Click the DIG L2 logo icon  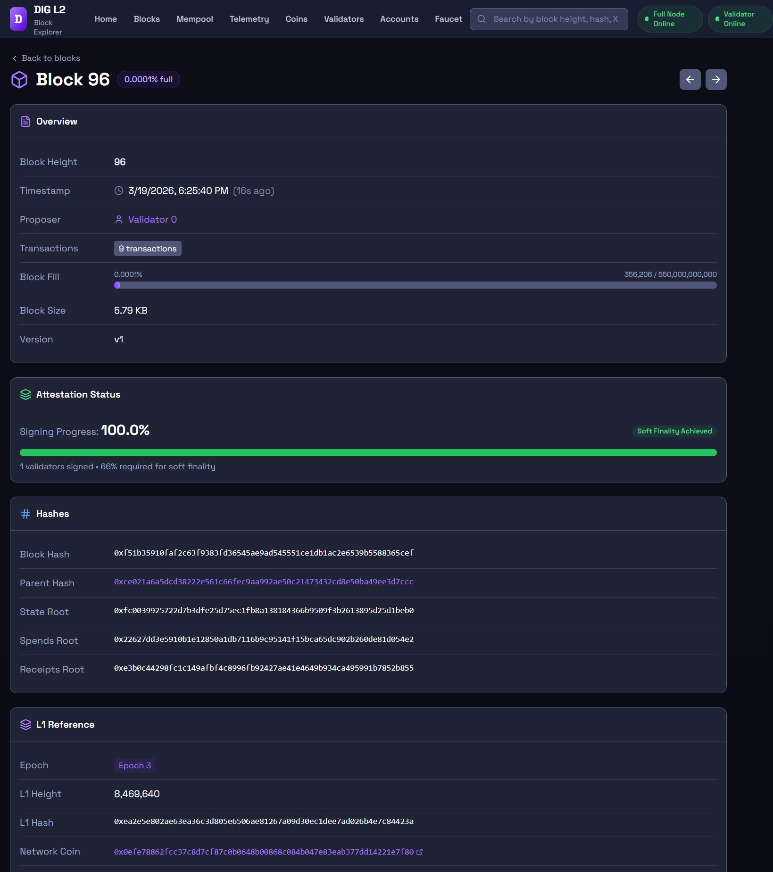[x=18, y=19]
